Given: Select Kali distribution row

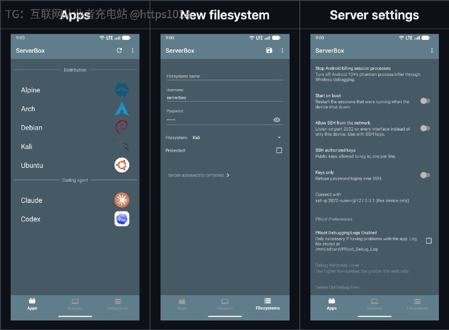Looking at the screenshot, I should pos(75,146).
